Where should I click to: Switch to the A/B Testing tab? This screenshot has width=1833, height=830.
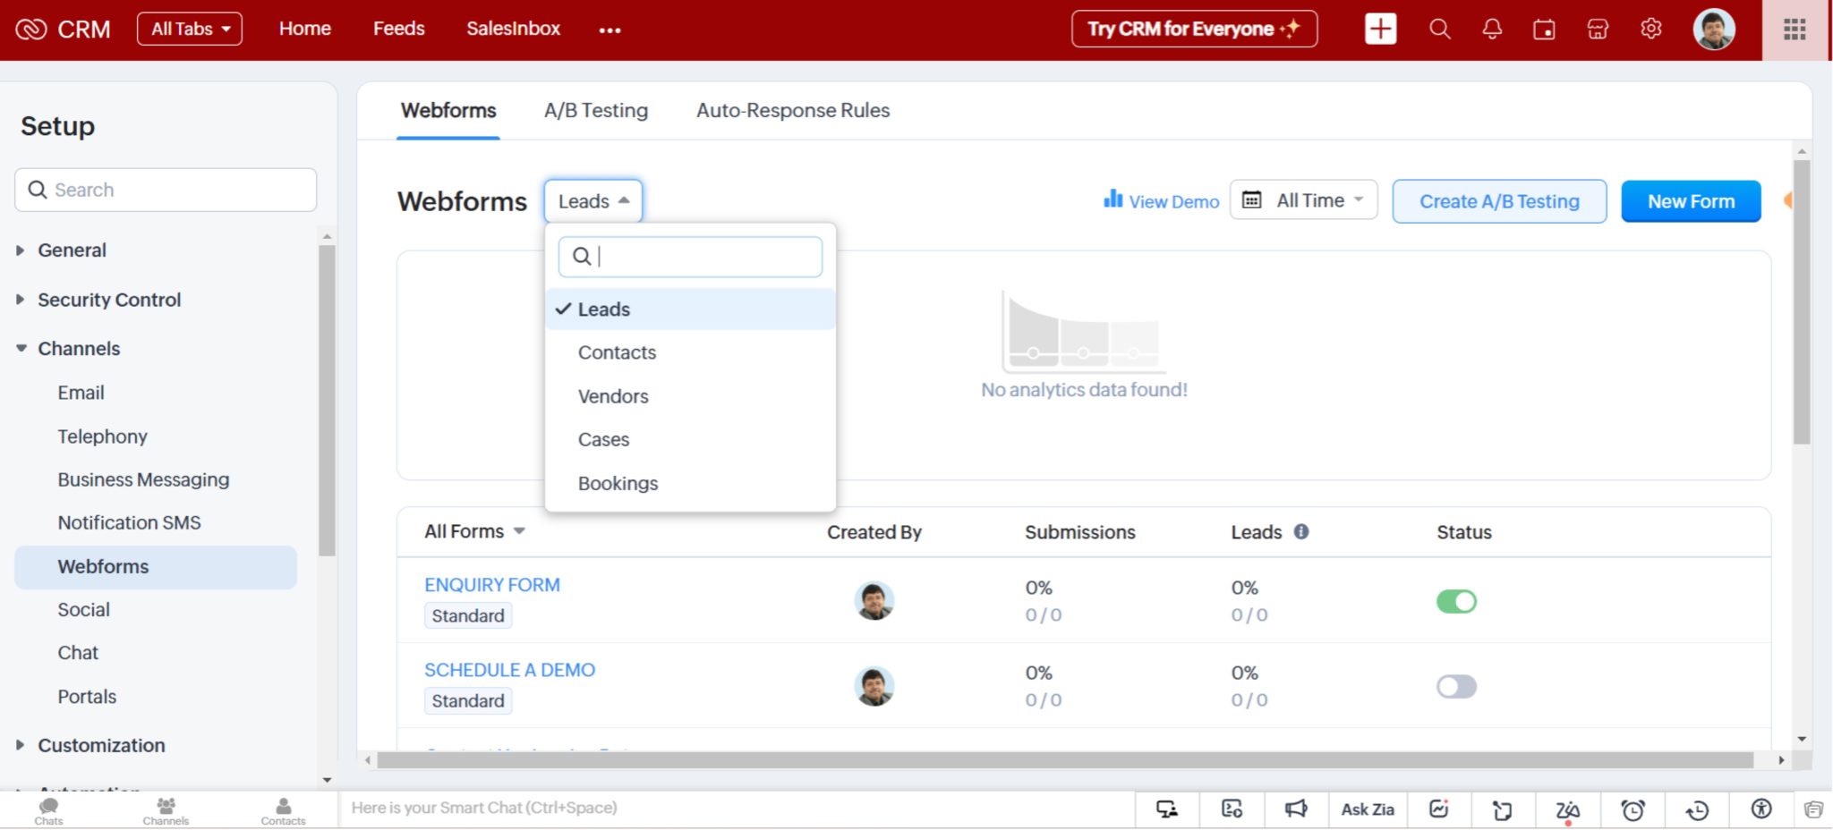595,110
